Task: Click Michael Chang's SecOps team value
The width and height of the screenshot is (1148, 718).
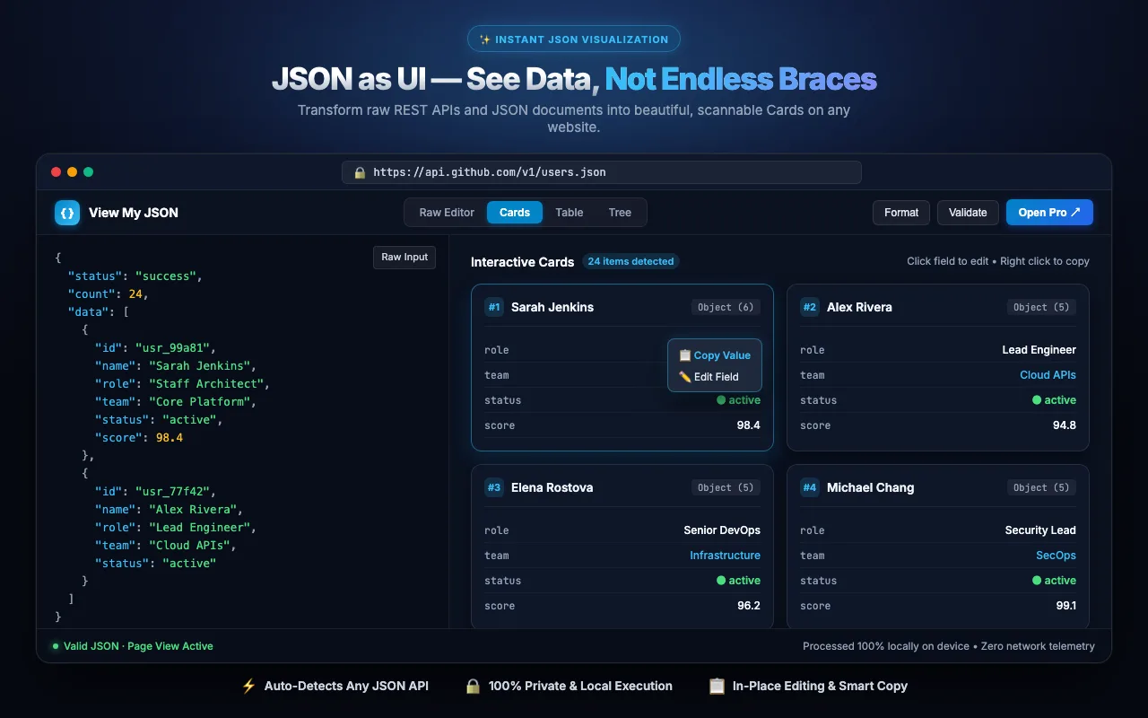Action: click(x=1056, y=556)
